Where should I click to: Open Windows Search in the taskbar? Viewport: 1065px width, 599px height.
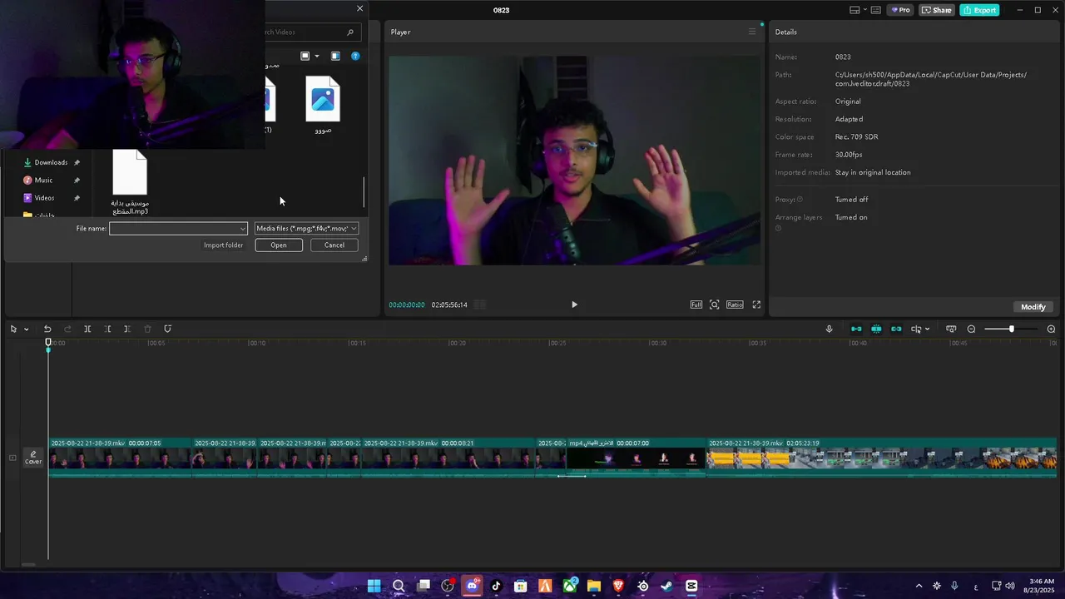pos(399,586)
